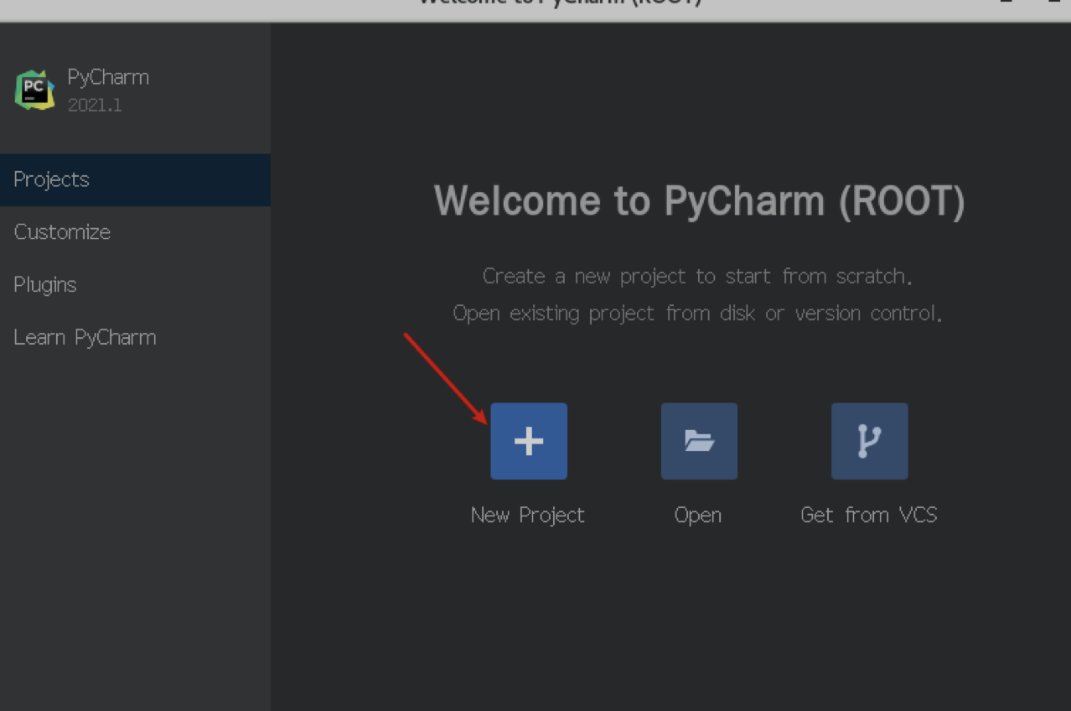This screenshot has width=1071, height=711.
Task: Click "Open existing project from disk or version control."
Action: click(x=698, y=314)
